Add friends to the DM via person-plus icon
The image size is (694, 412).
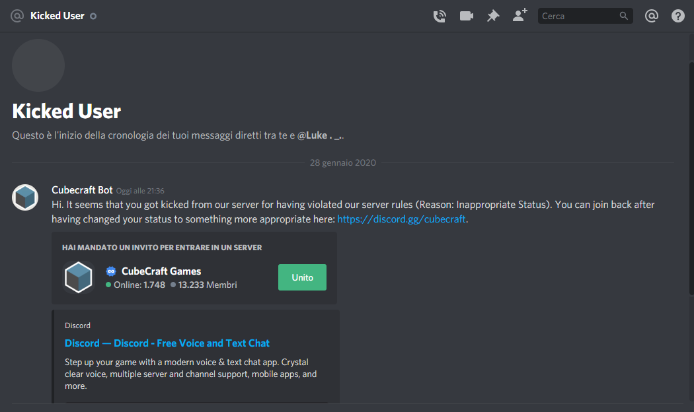520,15
